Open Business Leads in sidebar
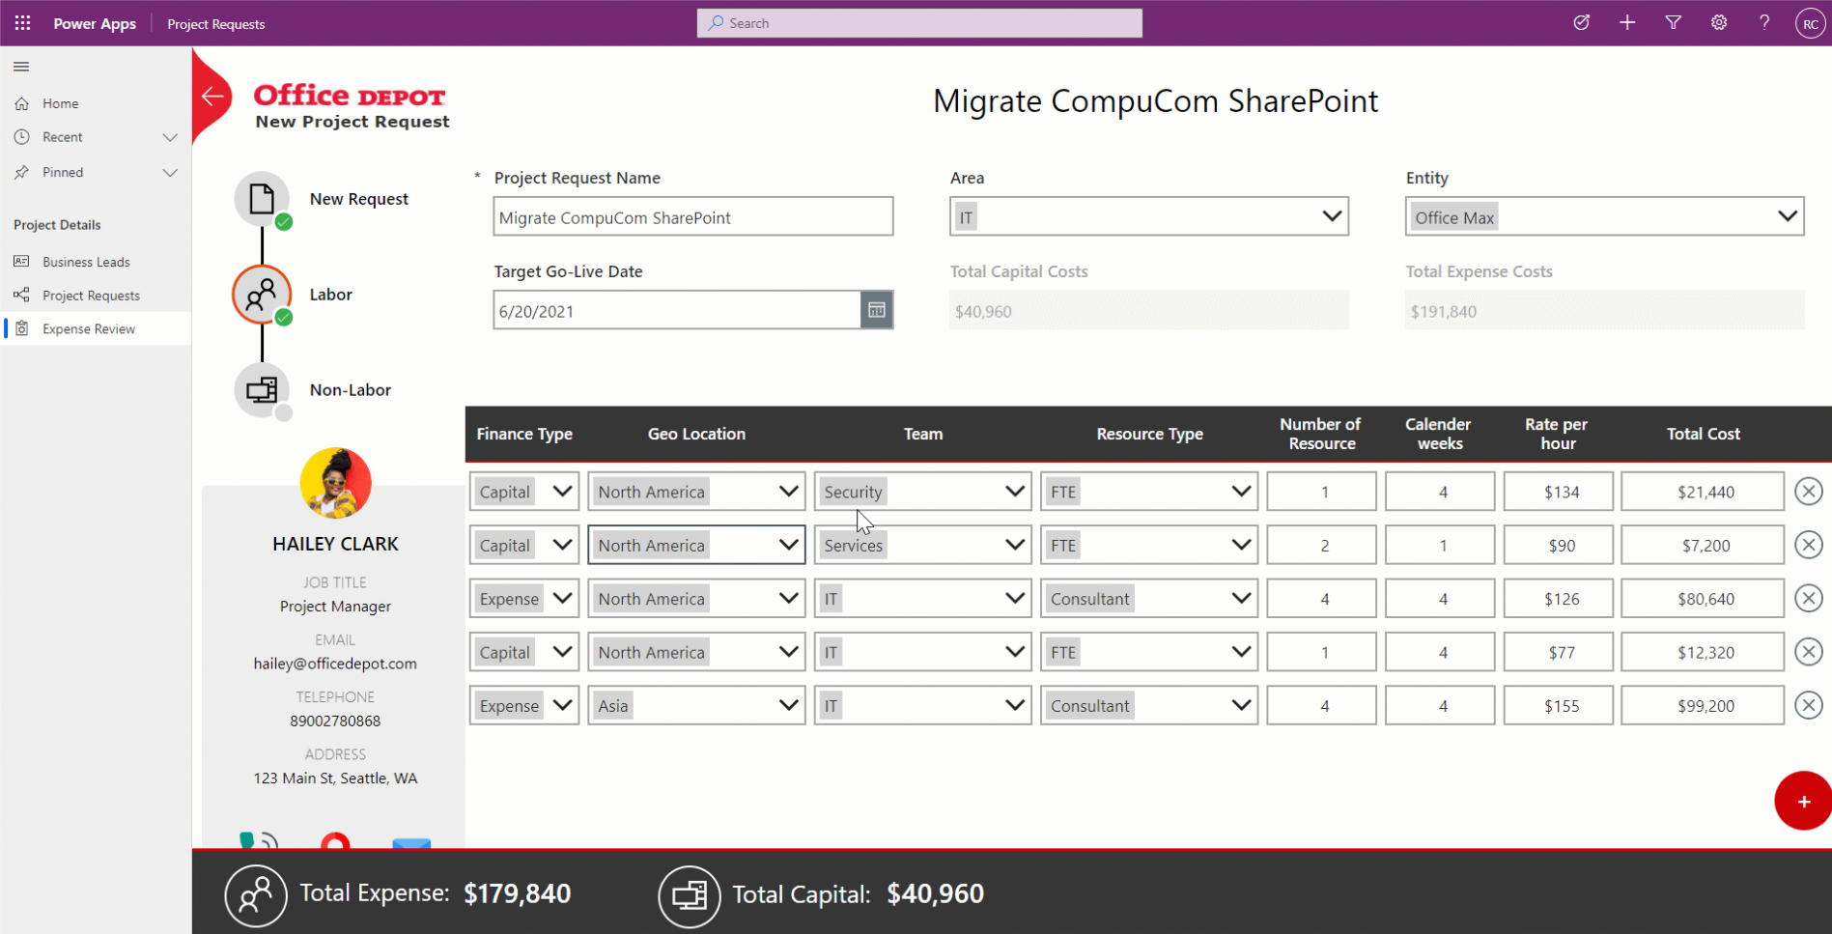The height and width of the screenshot is (934, 1832). (x=86, y=262)
